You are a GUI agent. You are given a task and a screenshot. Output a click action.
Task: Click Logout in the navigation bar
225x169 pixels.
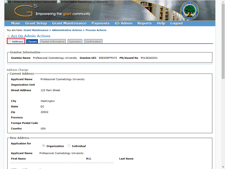click(176, 23)
